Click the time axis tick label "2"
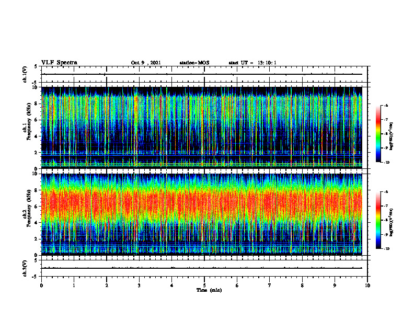The height and width of the screenshot is (320, 414). tap(107, 285)
